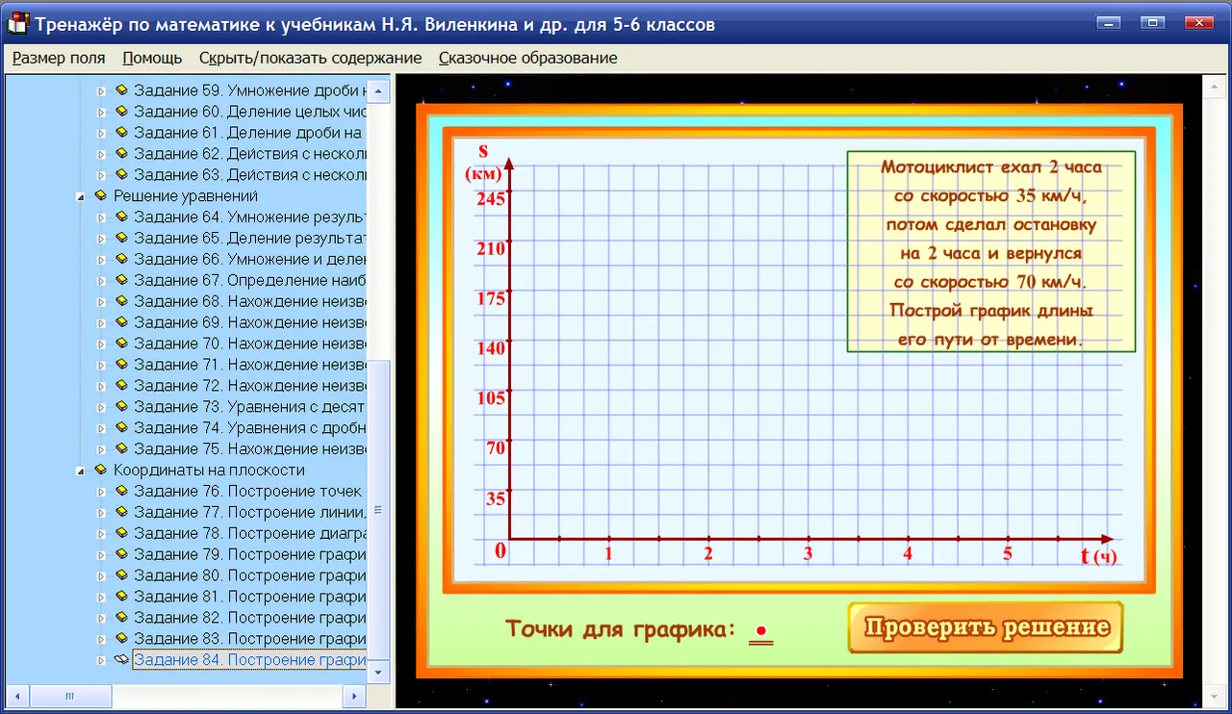Click the application icon in the title bar
1232x714 pixels.
coord(17,24)
